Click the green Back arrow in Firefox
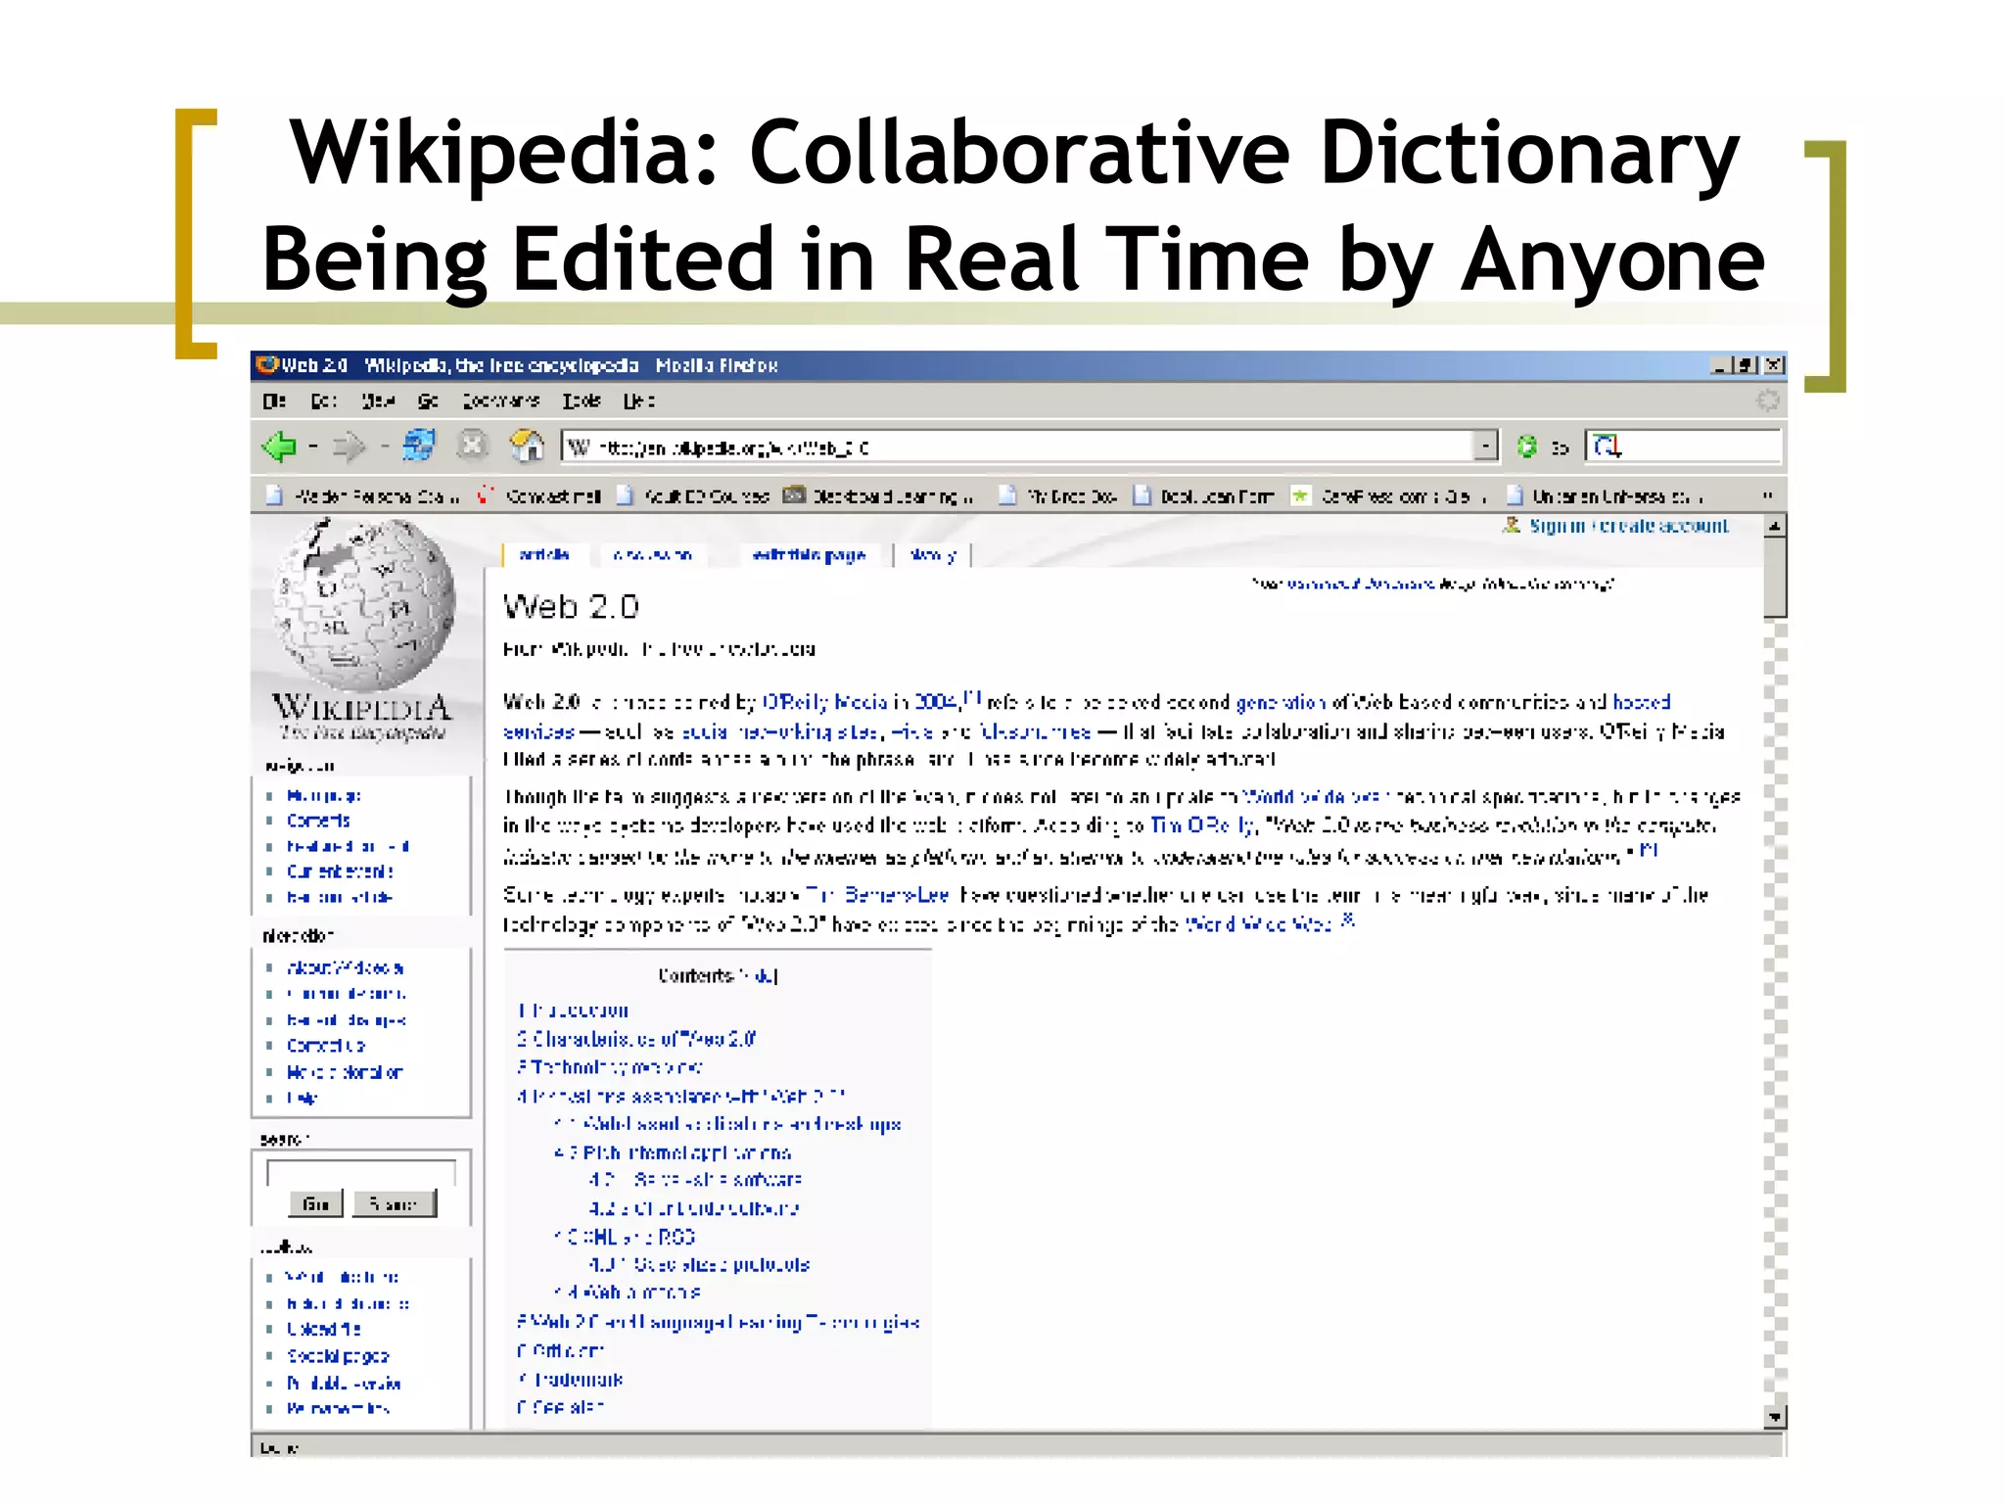Viewport: 2005px width, 1504px height. (279, 446)
